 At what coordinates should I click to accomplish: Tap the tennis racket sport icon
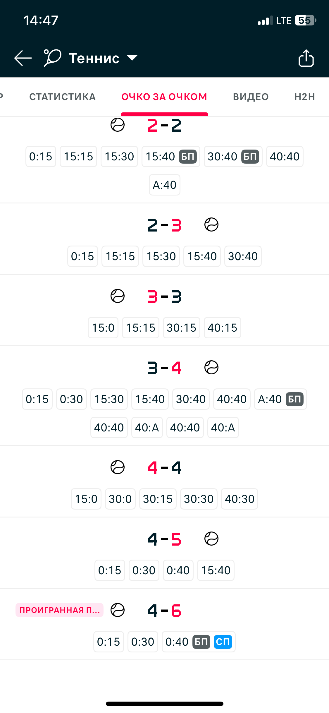tap(52, 58)
